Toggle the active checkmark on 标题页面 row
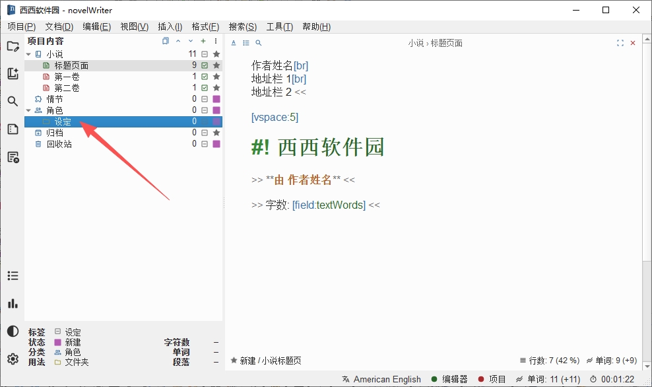Screen dimensions: 652x387 (x=205, y=65)
